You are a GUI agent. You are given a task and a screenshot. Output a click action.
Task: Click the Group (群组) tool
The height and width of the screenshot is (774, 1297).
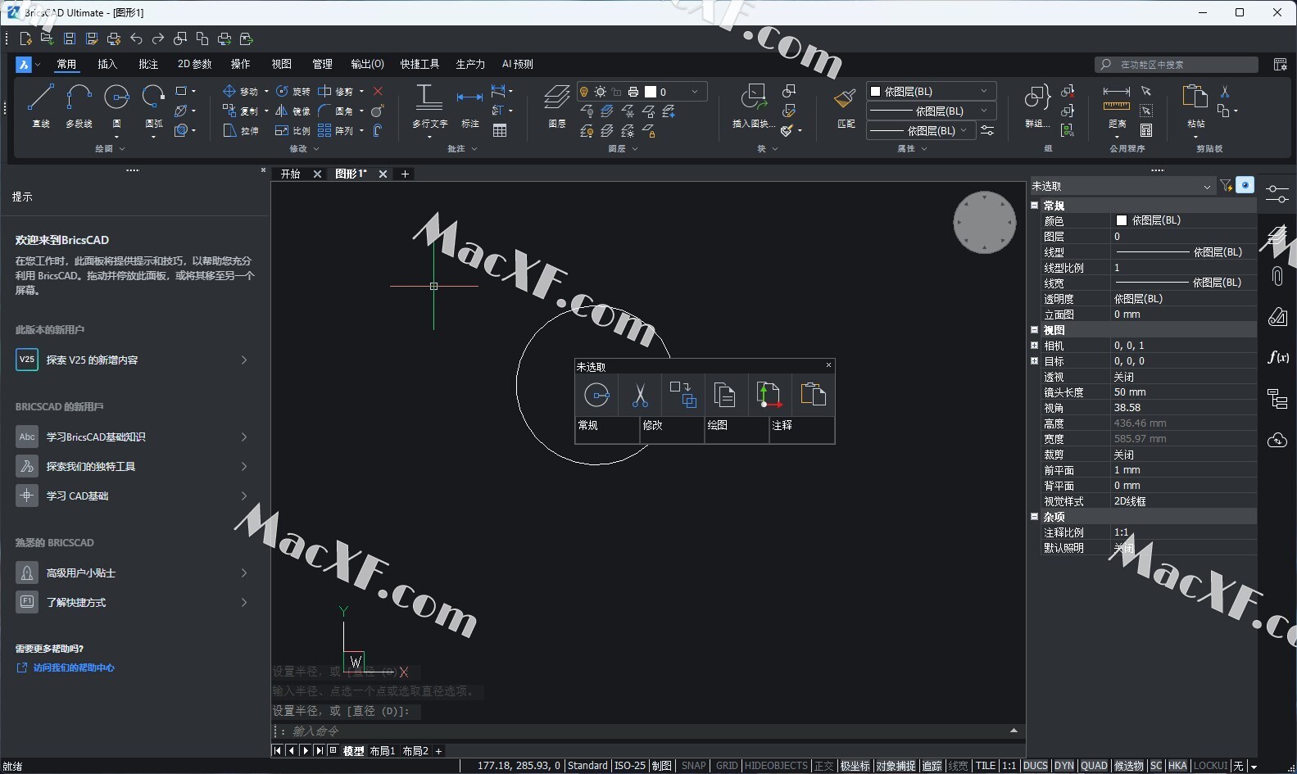(1037, 106)
